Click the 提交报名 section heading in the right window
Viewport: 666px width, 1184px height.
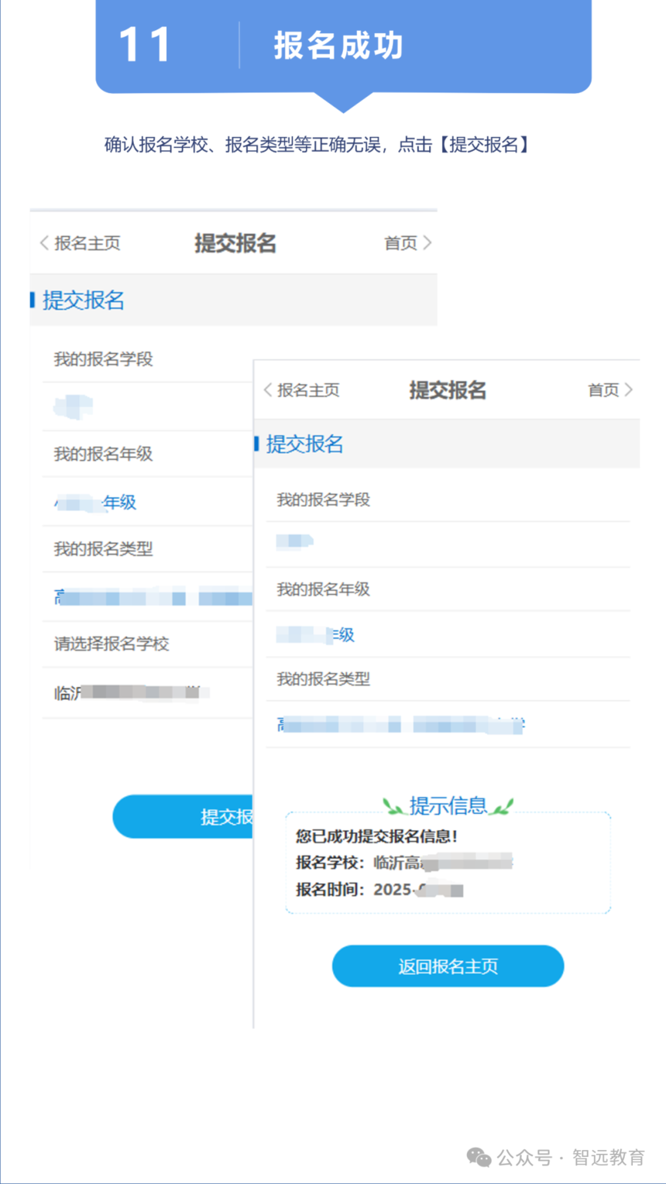click(305, 444)
